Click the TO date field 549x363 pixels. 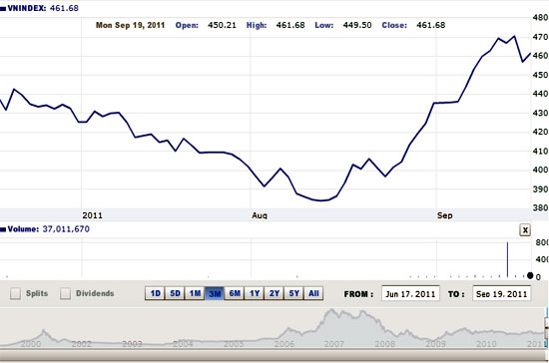pos(501,294)
